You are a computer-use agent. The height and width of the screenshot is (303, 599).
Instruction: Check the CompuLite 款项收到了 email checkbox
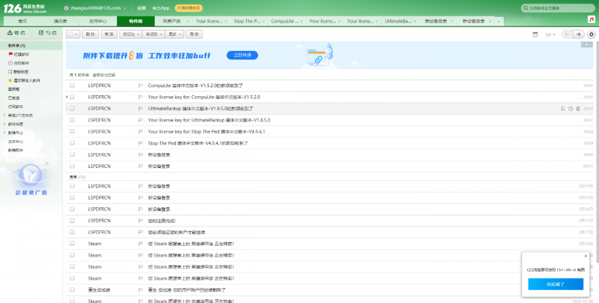click(x=72, y=85)
